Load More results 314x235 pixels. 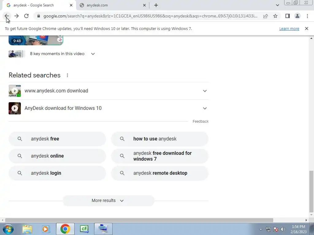click(109, 200)
